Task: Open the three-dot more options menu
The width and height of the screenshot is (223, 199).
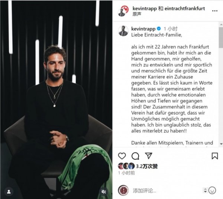Action: click(x=215, y=11)
